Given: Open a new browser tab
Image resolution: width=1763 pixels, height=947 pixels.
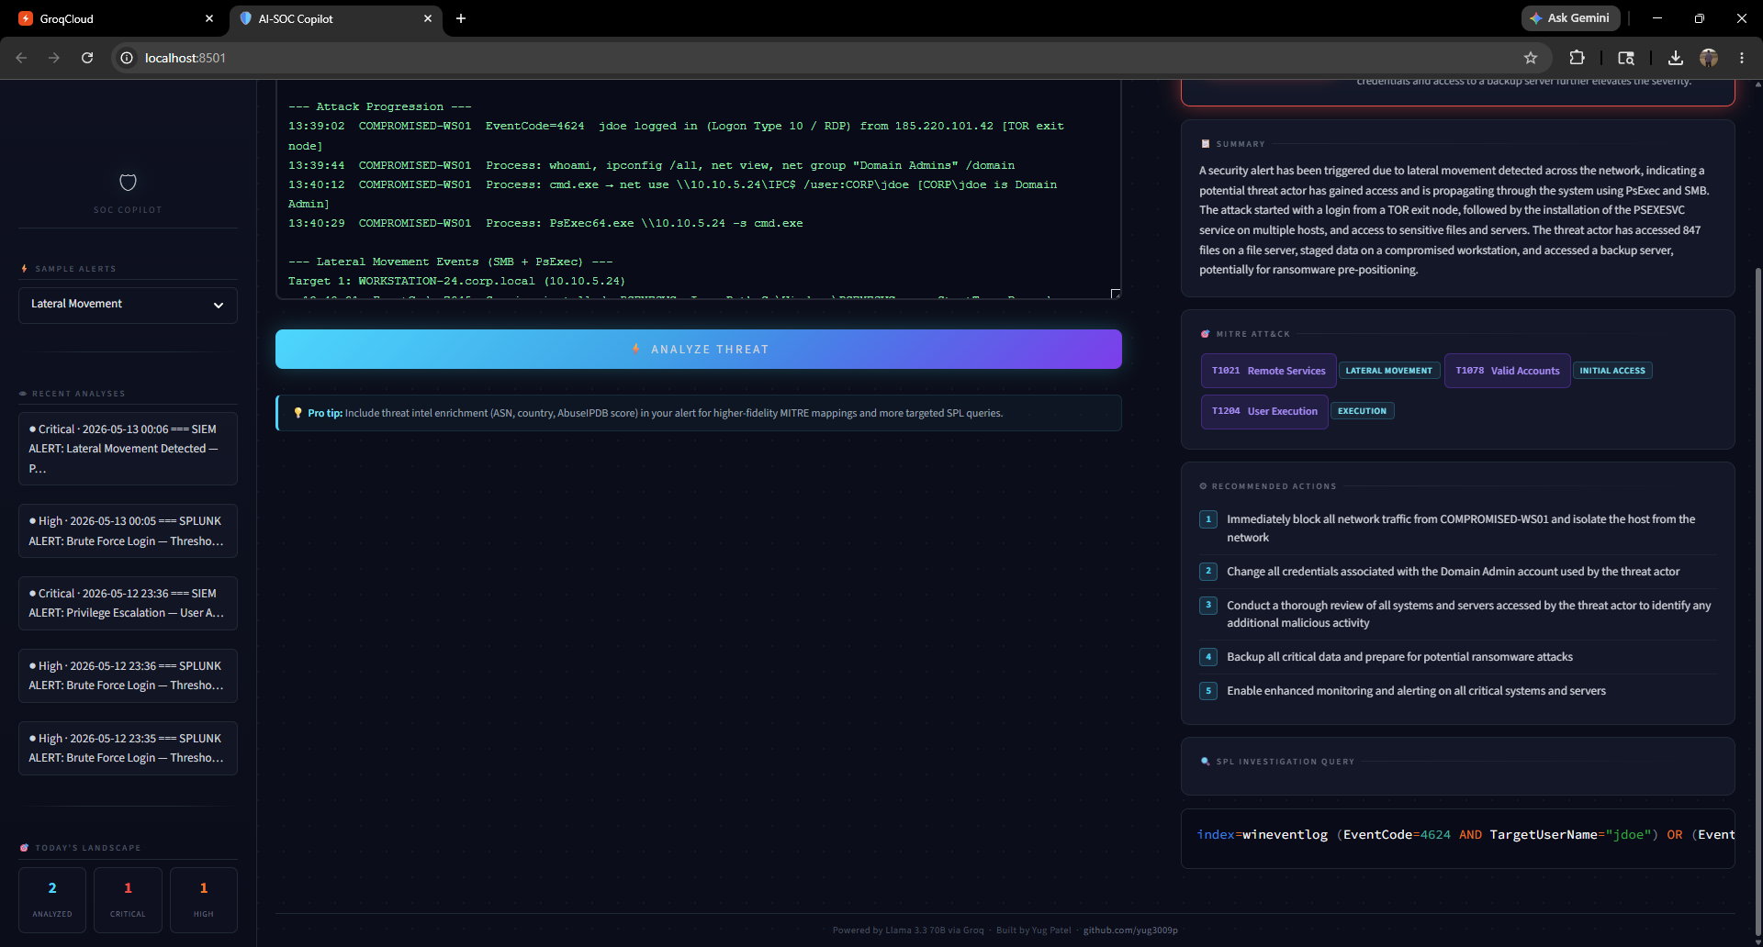Looking at the screenshot, I should [461, 18].
